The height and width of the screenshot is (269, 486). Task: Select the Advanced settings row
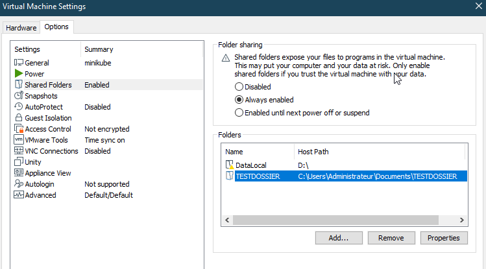click(x=107, y=195)
